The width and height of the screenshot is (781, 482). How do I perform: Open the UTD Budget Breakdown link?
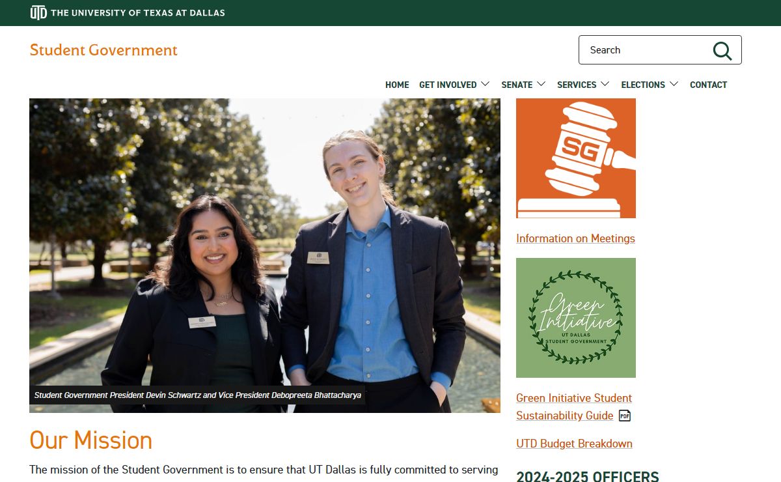pyautogui.click(x=574, y=444)
